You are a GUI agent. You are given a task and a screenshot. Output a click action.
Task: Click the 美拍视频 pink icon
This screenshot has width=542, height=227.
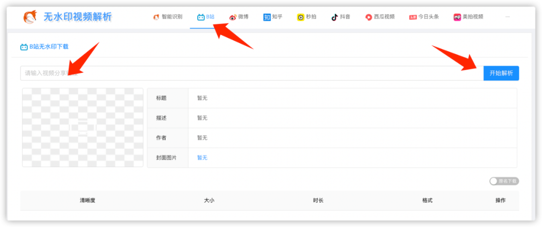click(457, 17)
